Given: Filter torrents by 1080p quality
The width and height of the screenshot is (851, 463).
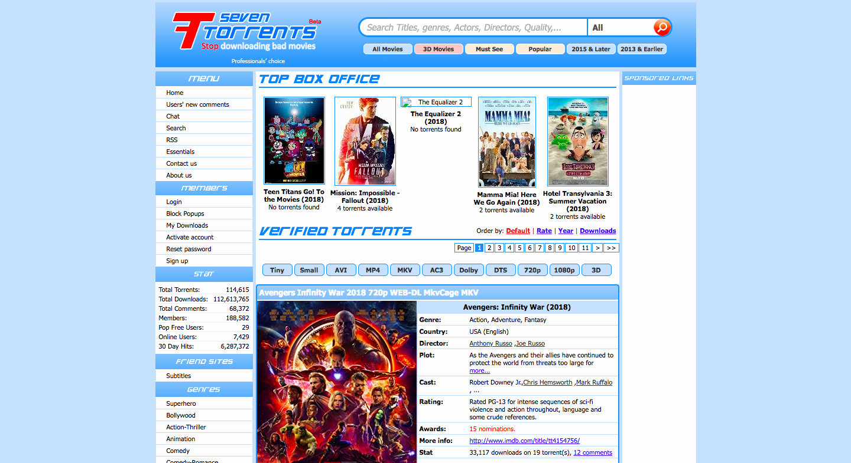Looking at the screenshot, I should (564, 270).
